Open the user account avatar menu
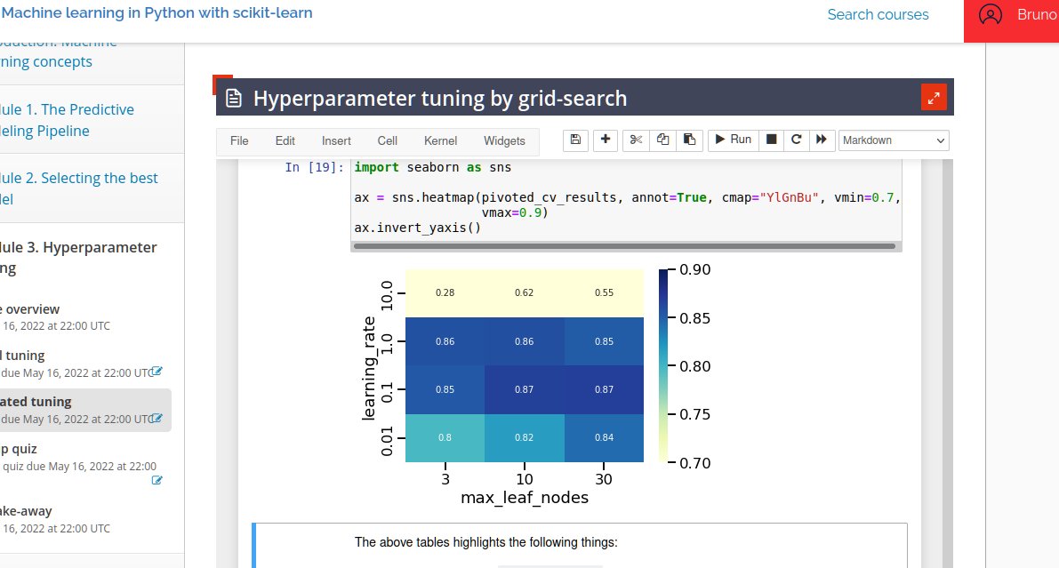This screenshot has width=1059, height=568. click(x=990, y=15)
